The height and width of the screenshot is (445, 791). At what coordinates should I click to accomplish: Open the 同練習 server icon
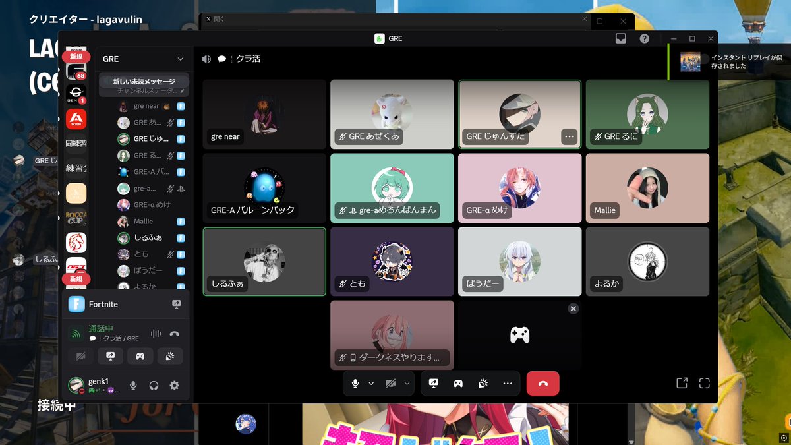click(76, 144)
